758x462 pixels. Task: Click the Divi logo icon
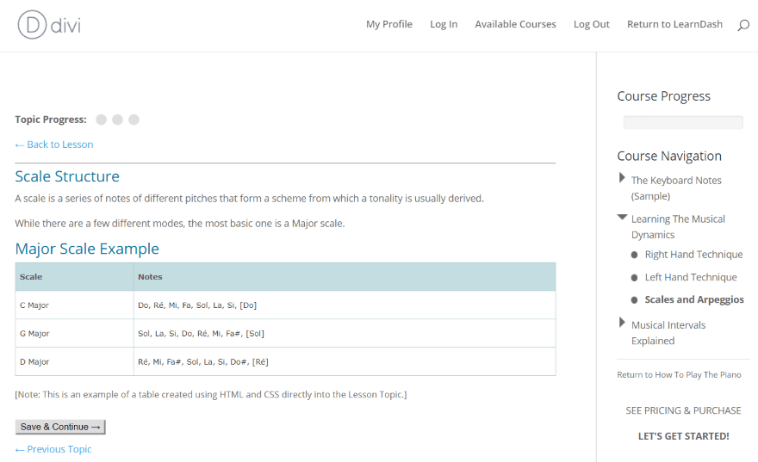(32, 24)
